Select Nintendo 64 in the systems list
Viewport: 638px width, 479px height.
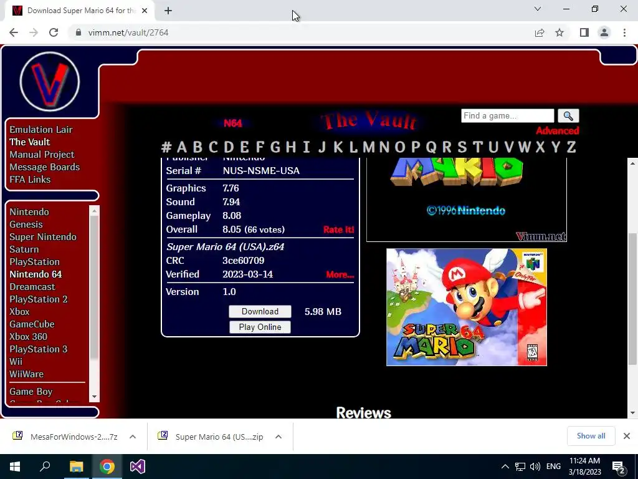point(36,274)
